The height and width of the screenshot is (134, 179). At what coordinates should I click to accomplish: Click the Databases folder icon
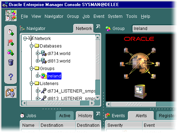pos(37,46)
